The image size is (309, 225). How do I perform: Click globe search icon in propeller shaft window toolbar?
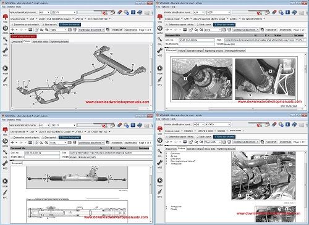tap(281, 12)
